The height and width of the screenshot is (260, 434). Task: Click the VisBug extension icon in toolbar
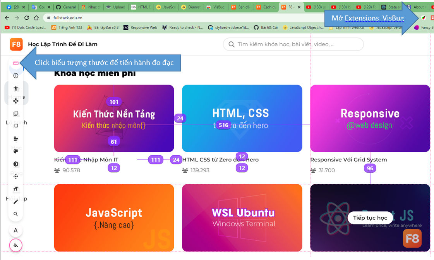point(423,18)
